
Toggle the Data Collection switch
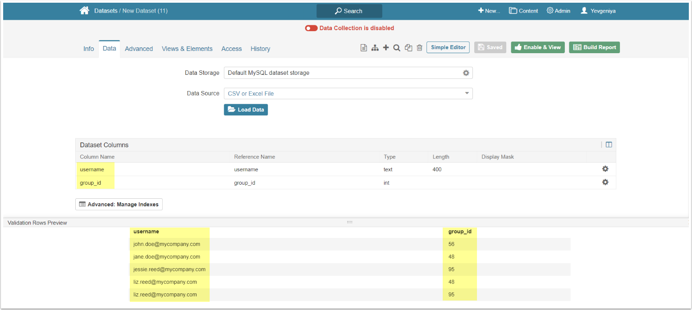pos(311,28)
